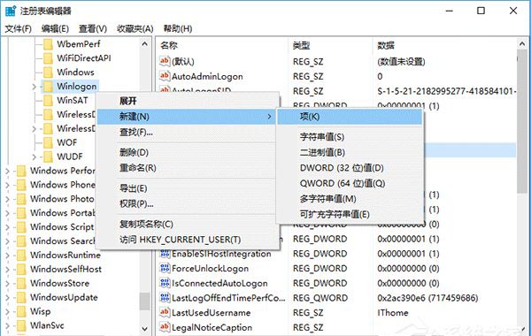Select the LastUsedUsername string icon
Viewport: 531px width, 336px height.
[165, 312]
